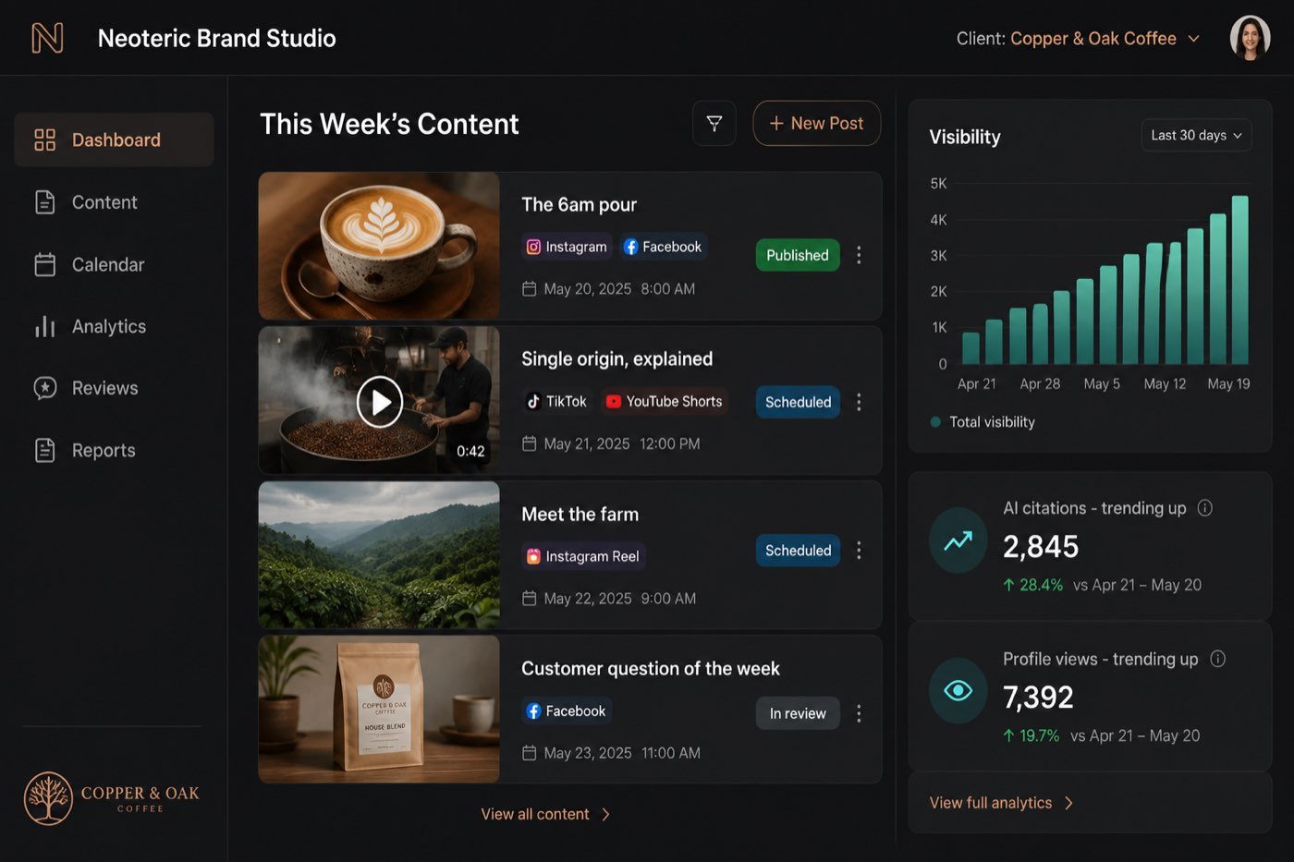Click the Content document icon
This screenshot has width=1294, height=862.
[x=44, y=202]
